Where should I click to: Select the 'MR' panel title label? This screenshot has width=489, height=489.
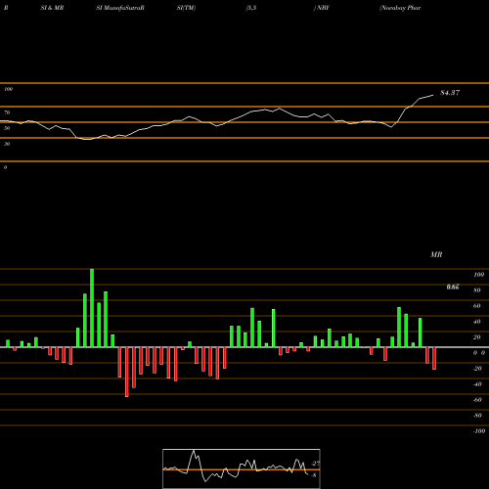coord(436,254)
